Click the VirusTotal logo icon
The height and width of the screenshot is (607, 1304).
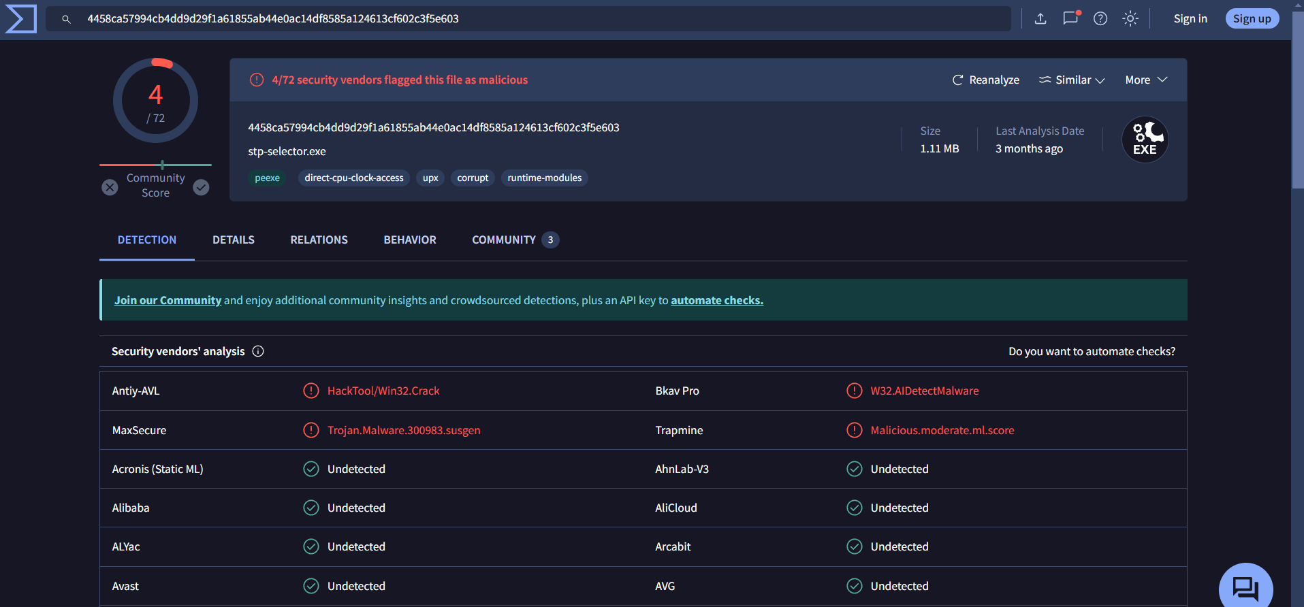pos(20,18)
